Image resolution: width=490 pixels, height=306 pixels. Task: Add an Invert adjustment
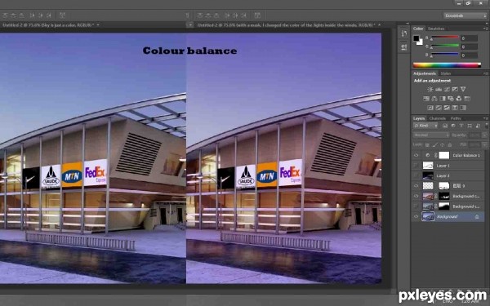(430, 108)
